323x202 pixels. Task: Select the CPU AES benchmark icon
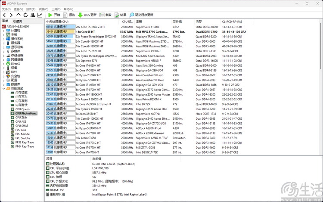12,121
